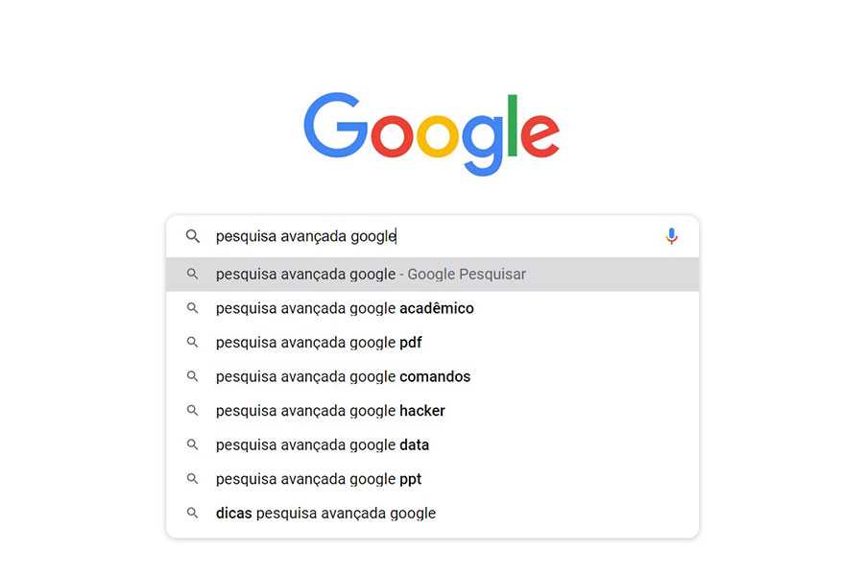Click the magnifier icon on the highlighted suggestion

coord(193,274)
